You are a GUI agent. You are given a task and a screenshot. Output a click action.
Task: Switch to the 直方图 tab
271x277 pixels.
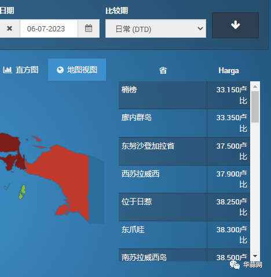pos(21,70)
